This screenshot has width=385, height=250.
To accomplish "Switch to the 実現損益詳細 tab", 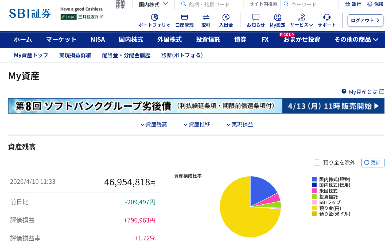I will pos(75,55).
